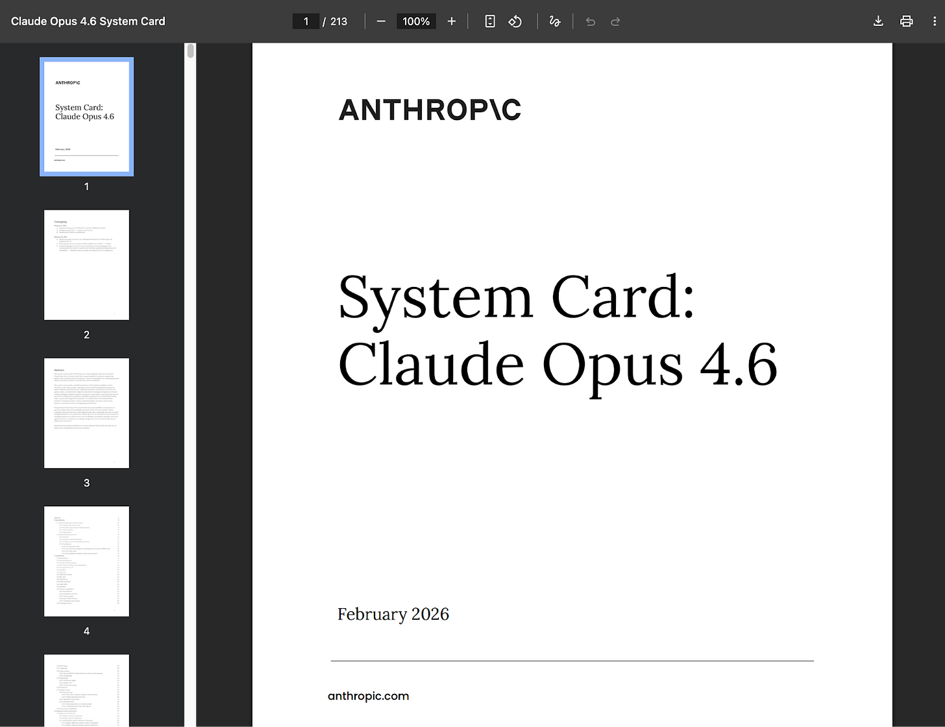
Task: Rotate the page counterclockwise
Action: (515, 21)
